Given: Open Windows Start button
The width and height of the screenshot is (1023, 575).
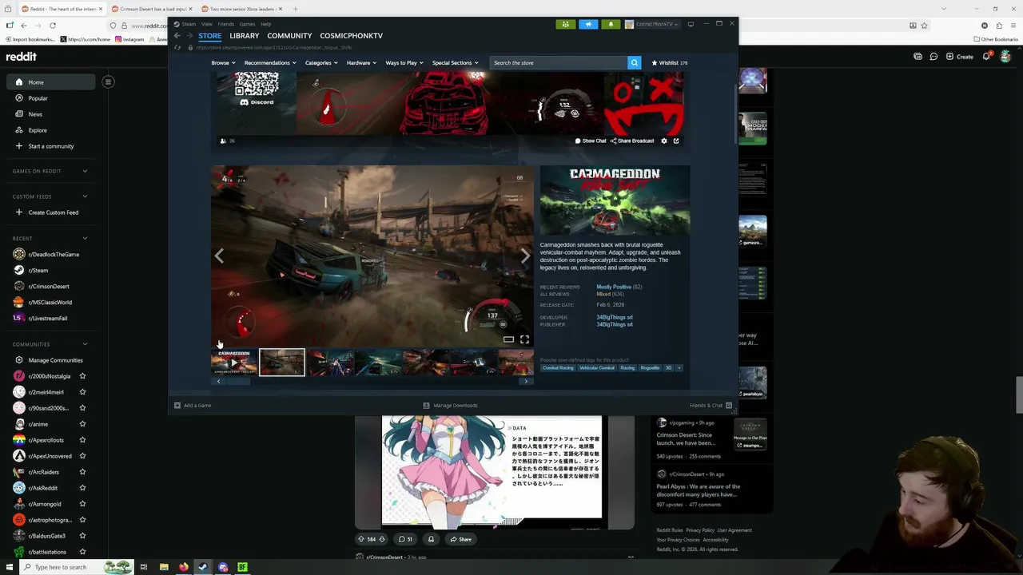Looking at the screenshot, I should (x=10, y=567).
